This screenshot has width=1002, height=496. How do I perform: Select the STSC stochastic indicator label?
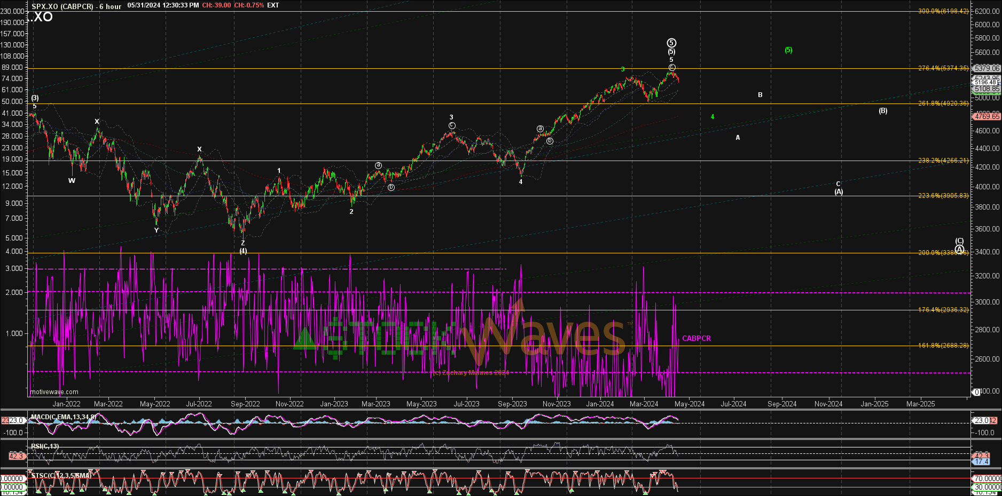tap(61, 475)
